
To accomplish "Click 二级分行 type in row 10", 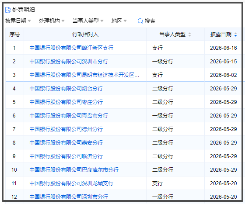I will tap(163, 170).
